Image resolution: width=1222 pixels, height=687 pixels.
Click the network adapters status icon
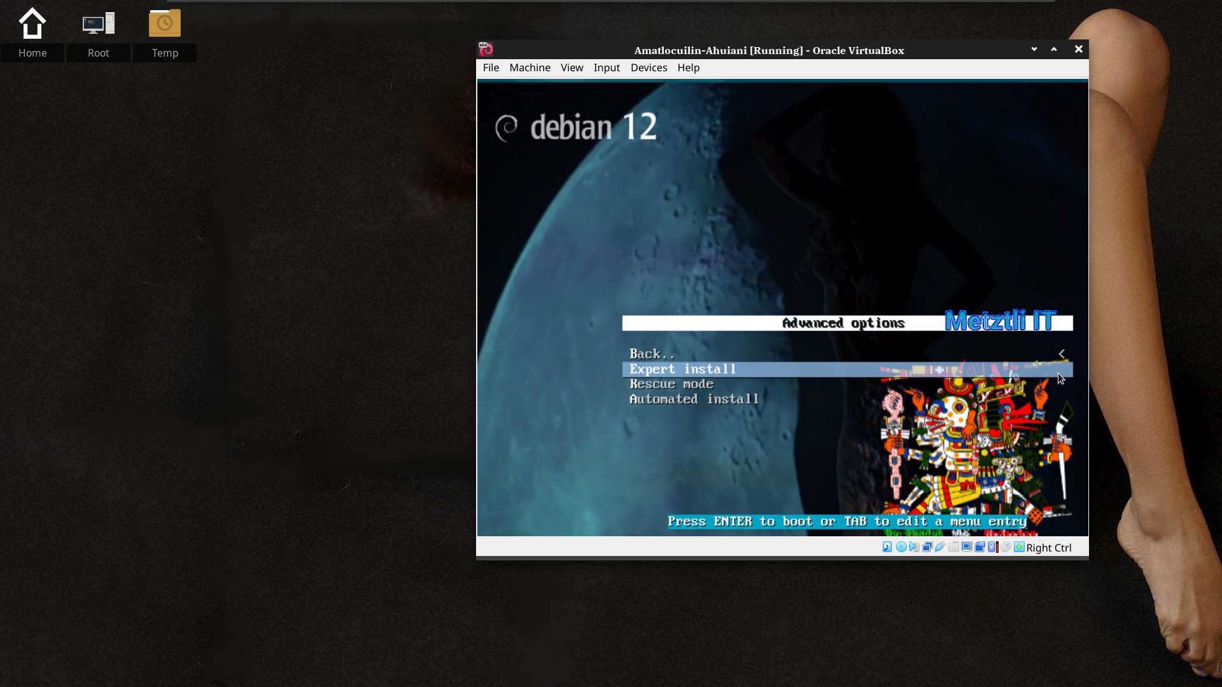coord(927,547)
